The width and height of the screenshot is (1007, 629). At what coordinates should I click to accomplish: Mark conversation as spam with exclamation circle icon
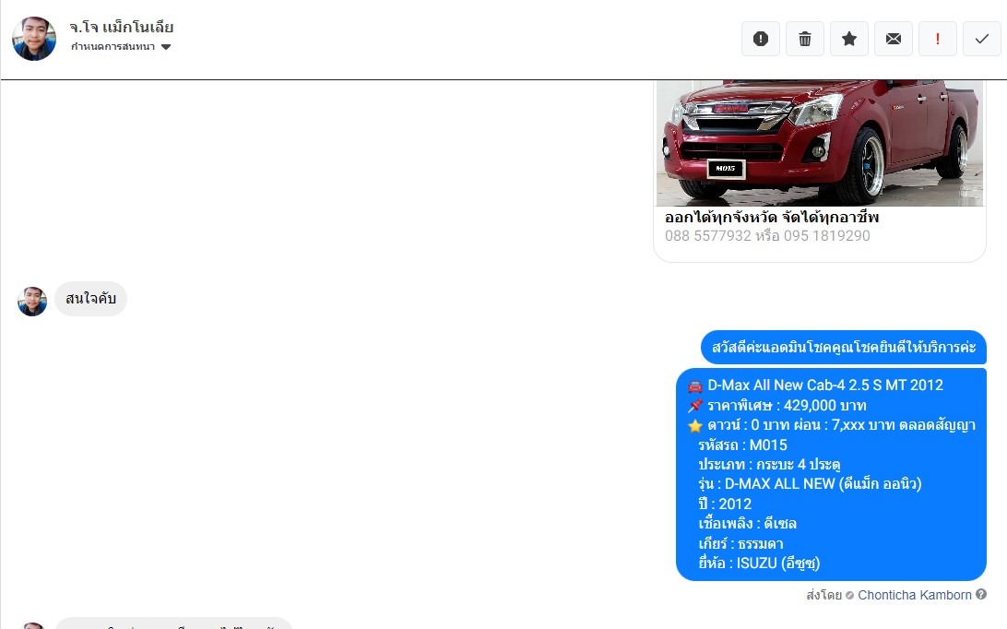(761, 39)
